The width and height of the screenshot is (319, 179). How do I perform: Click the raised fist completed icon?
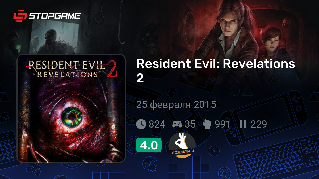point(207,124)
